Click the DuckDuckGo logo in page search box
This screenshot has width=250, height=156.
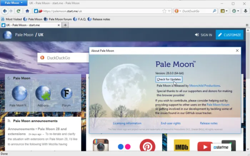[42, 58]
